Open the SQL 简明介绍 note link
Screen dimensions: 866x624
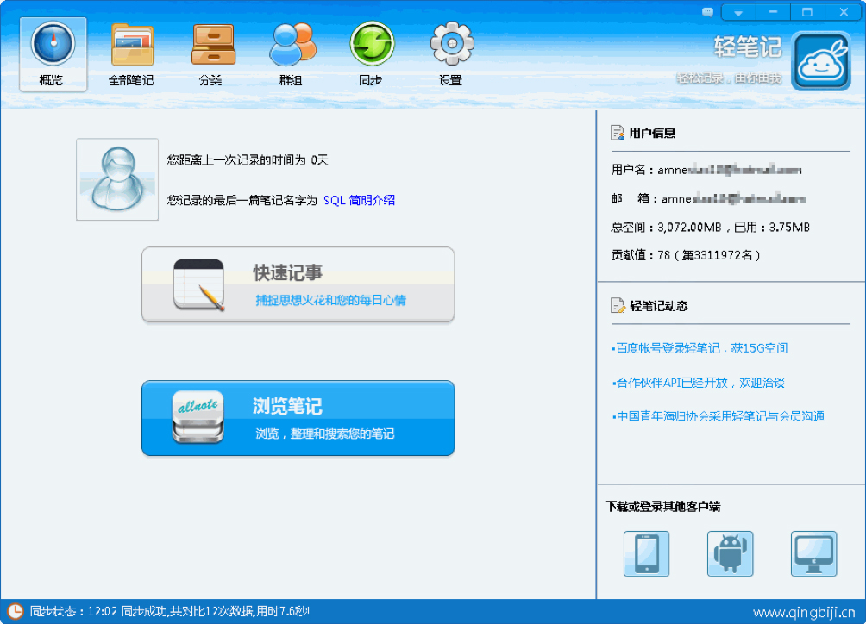point(359,200)
